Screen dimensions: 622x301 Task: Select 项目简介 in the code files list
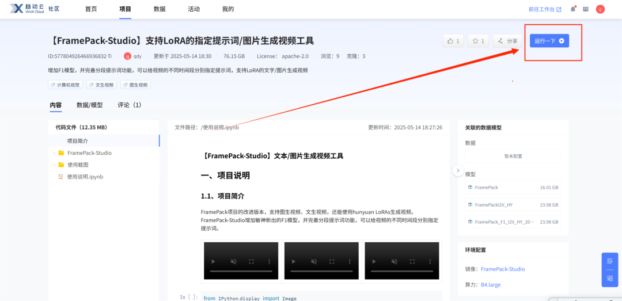pyautogui.click(x=104, y=141)
